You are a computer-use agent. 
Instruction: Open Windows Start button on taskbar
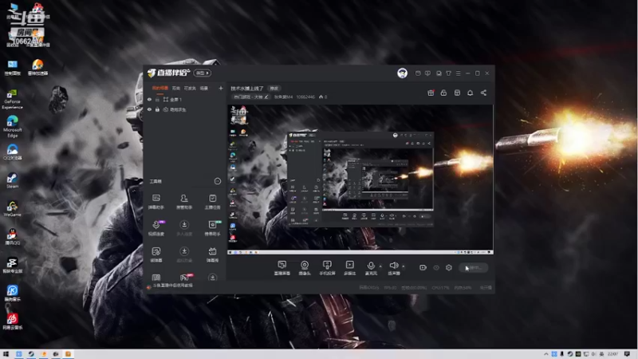(6, 354)
